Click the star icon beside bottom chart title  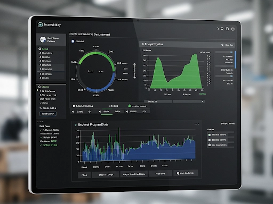click(76, 125)
